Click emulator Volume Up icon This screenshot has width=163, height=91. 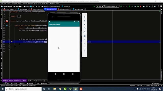[x=85, y=21]
